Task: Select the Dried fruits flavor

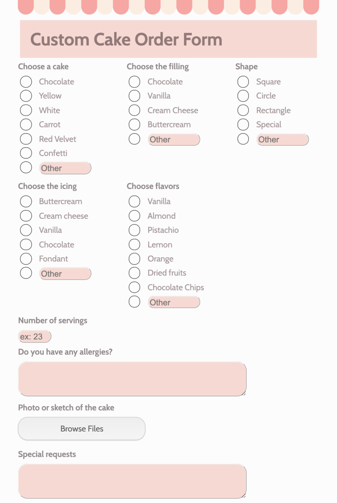Action: click(x=134, y=273)
